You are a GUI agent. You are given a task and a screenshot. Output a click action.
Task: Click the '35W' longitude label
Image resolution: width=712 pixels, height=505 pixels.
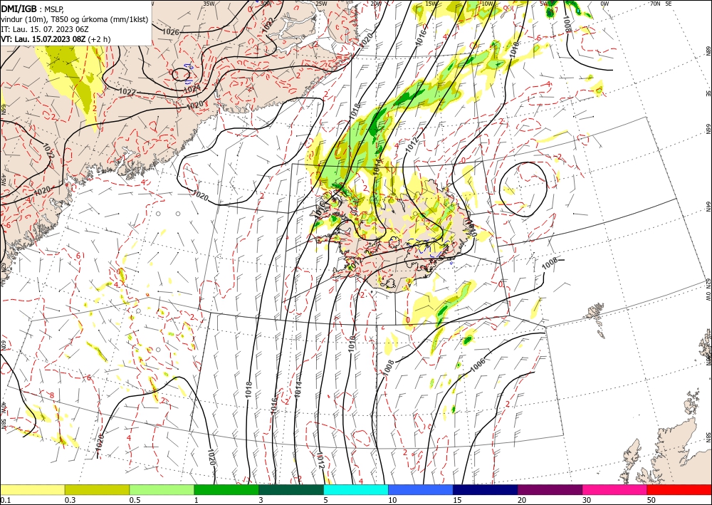209,4
